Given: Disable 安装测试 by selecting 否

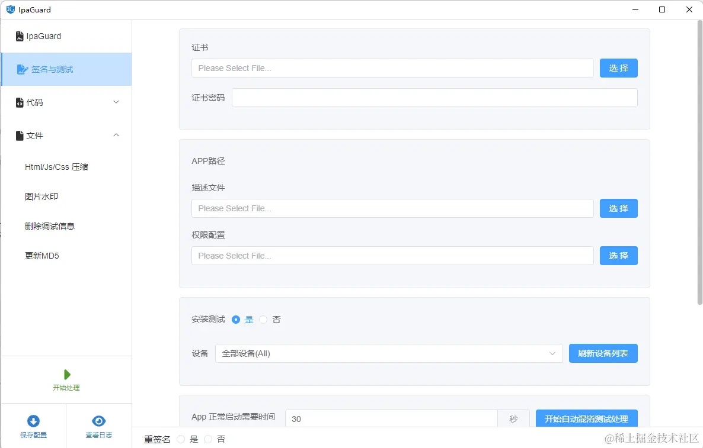Looking at the screenshot, I should coord(263,319).
